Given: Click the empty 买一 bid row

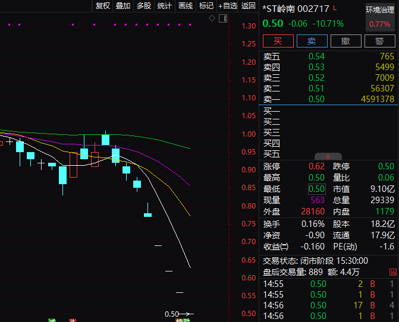Looking at the screenshot, I should 328,111.
